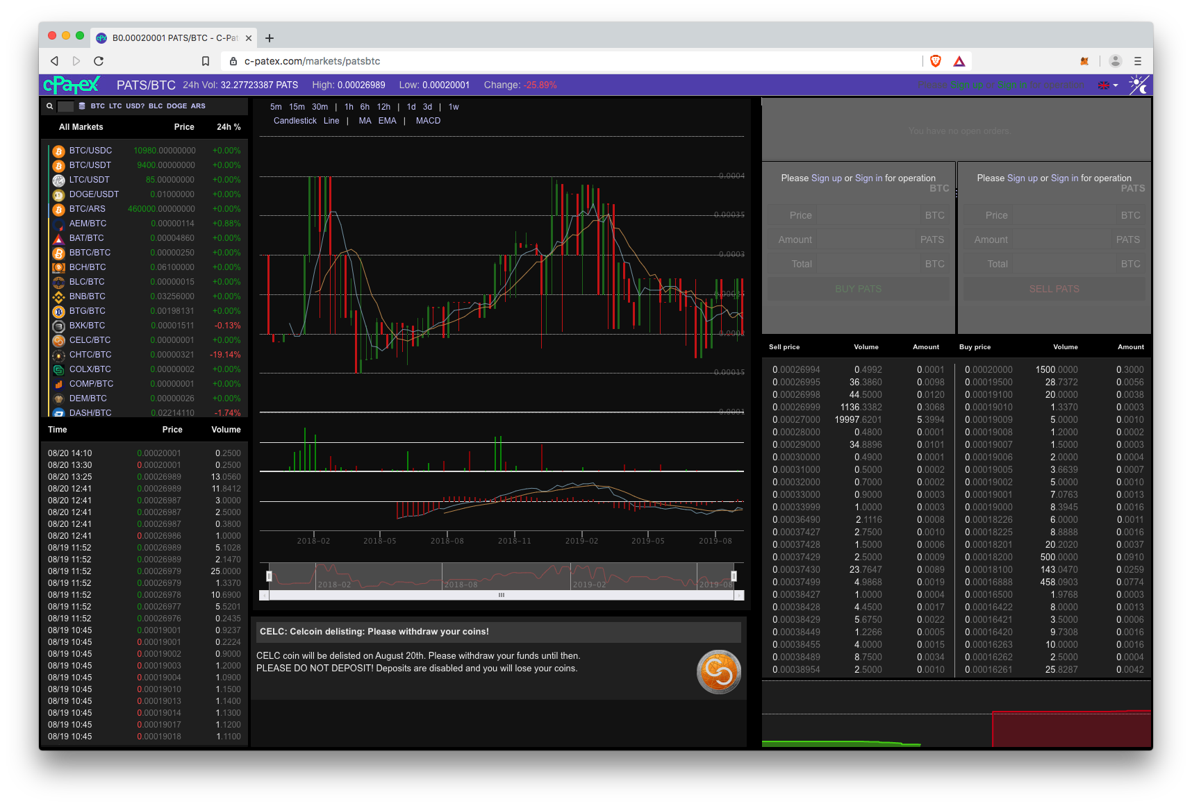Select the CHTC/BTC market icon
The image size is (1192, 806).
pyautogui.click(x=59, y=355)
